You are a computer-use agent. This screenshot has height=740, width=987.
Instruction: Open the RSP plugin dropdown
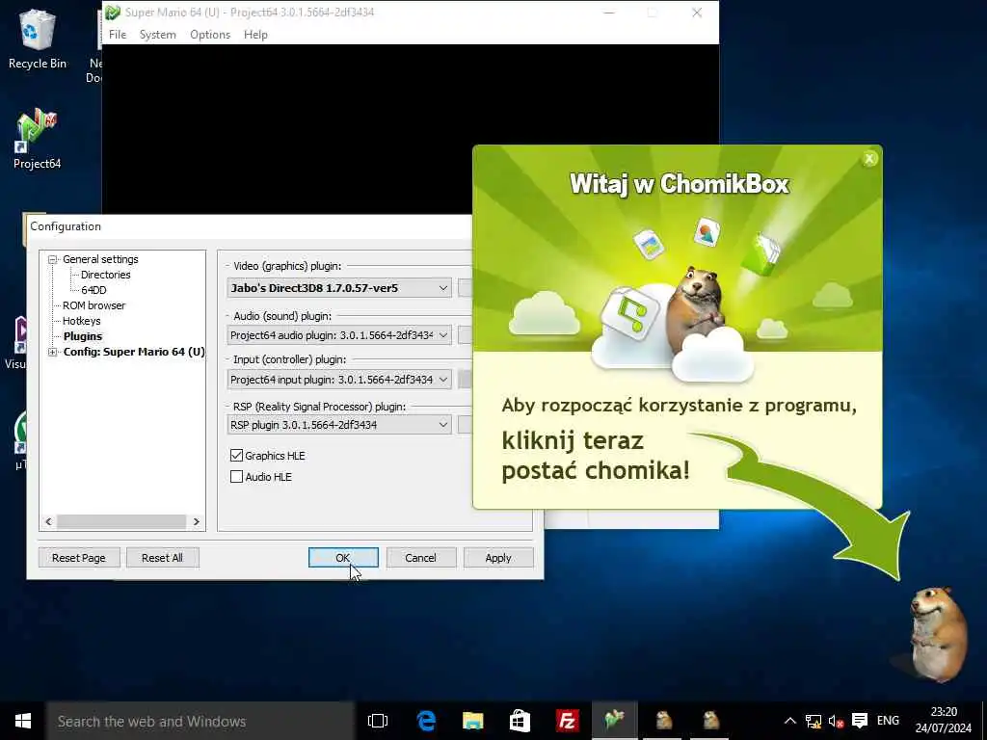pyautogui.click(x=339, y=425)
